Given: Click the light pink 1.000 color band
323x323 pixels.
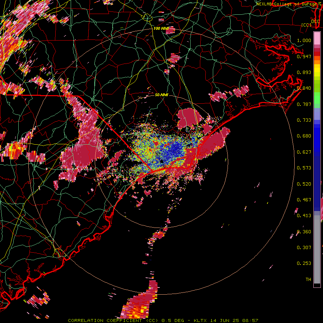Looking at the screenshot, I should coord(317,38).
